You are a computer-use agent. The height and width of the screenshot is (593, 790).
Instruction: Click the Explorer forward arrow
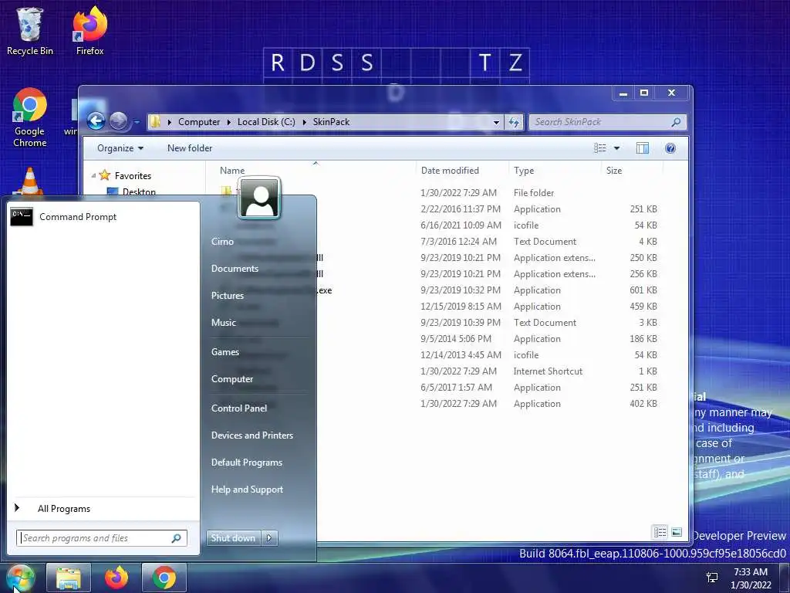pos(118,121)
